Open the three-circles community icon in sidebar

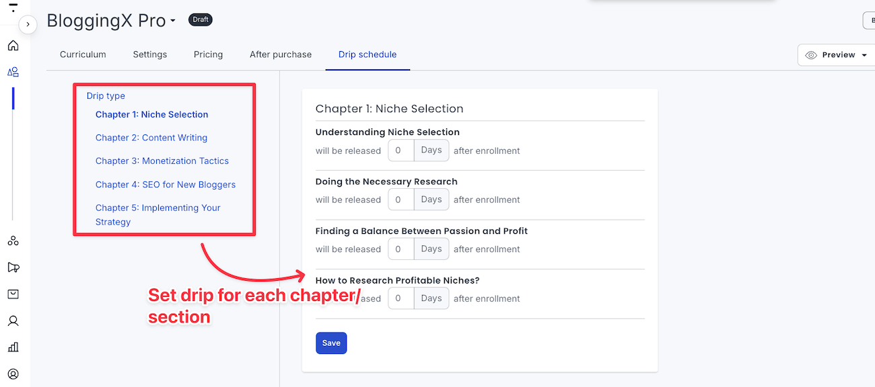click(x=13, y=241)
